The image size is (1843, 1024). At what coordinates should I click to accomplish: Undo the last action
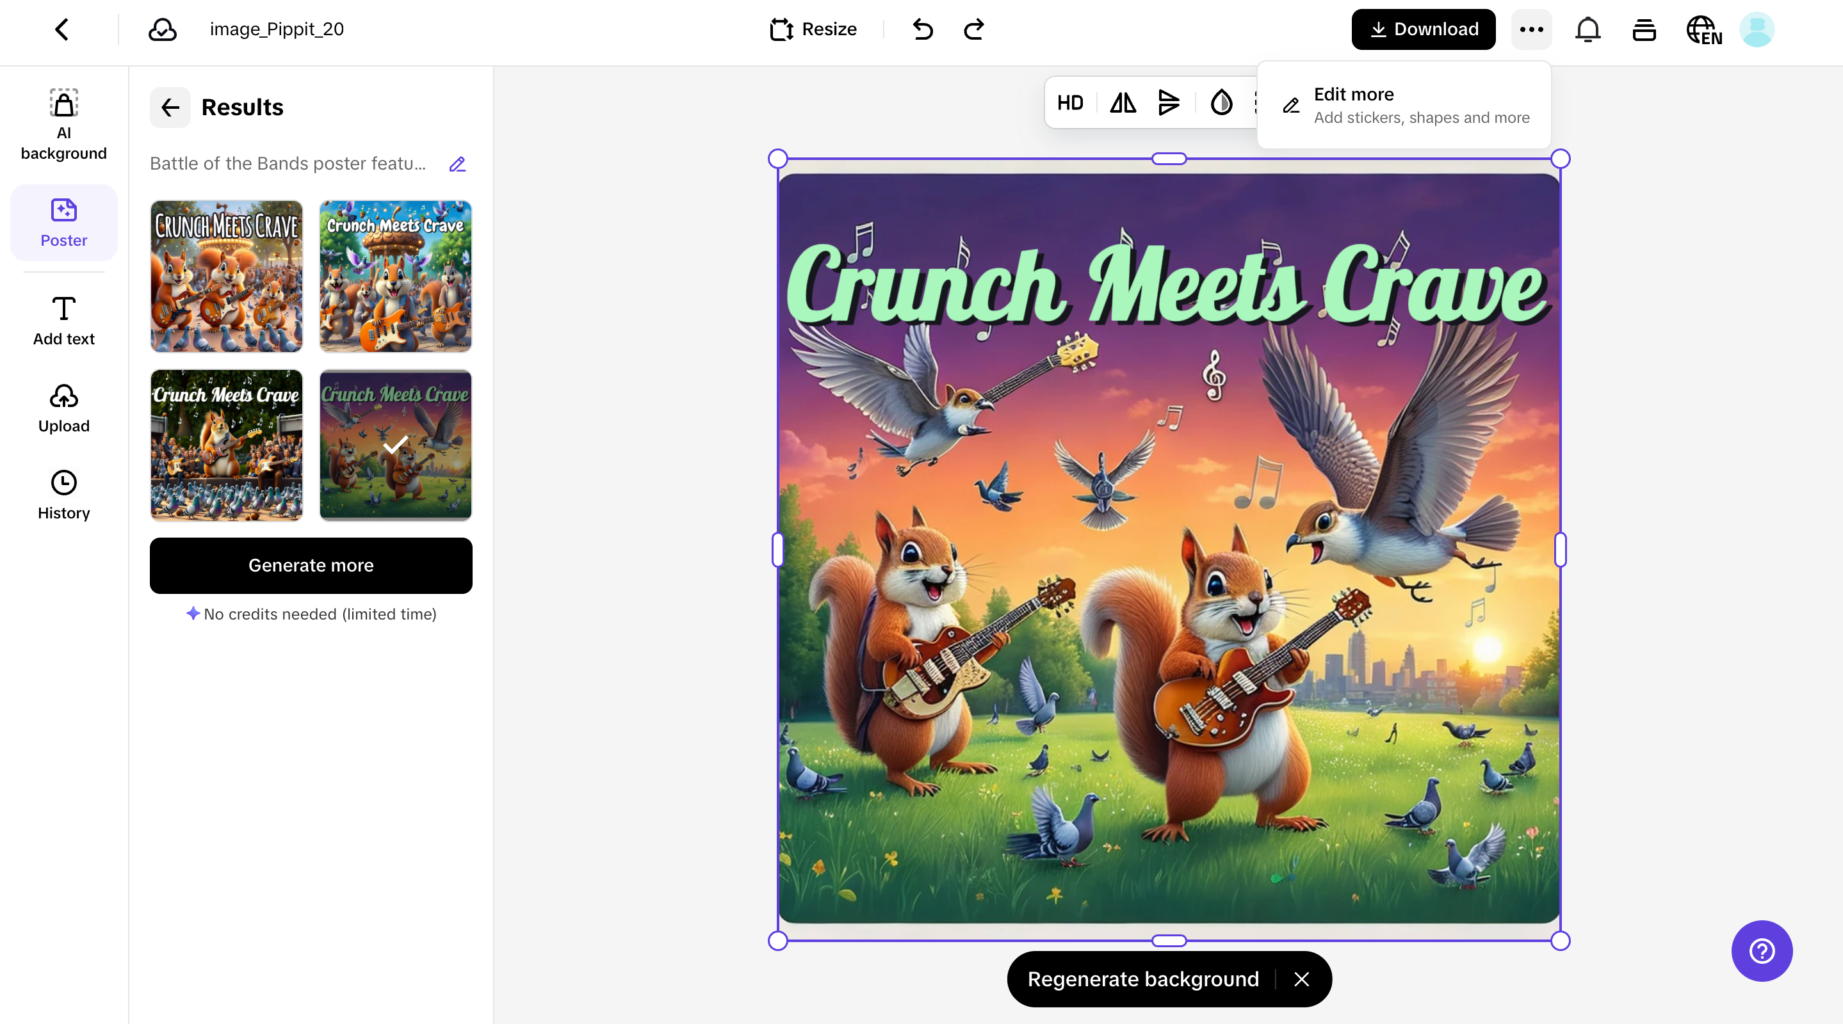923,29
